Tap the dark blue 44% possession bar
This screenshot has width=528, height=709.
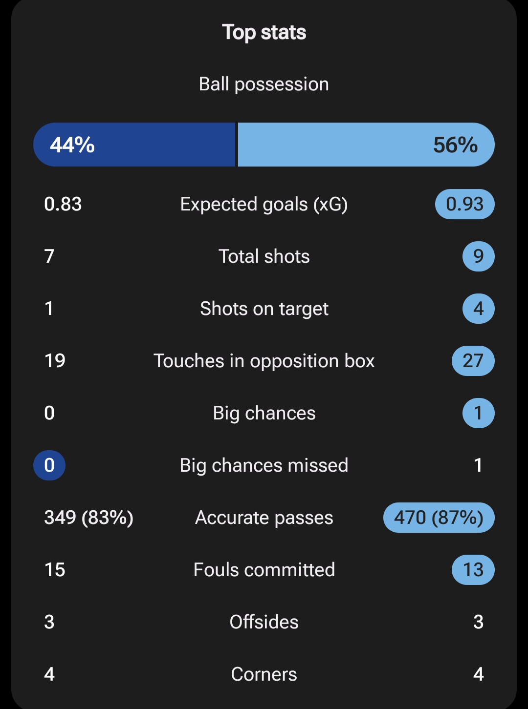click(134, 145)
